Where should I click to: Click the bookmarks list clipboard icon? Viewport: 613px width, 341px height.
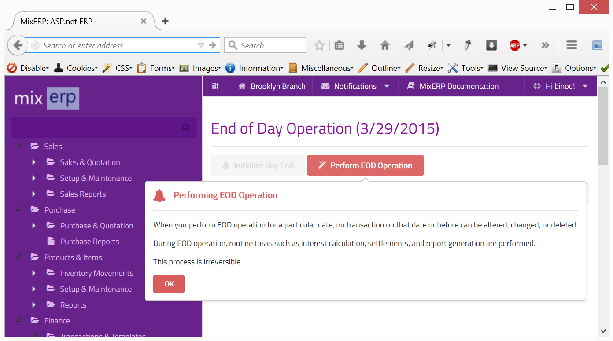coord(339,45)
